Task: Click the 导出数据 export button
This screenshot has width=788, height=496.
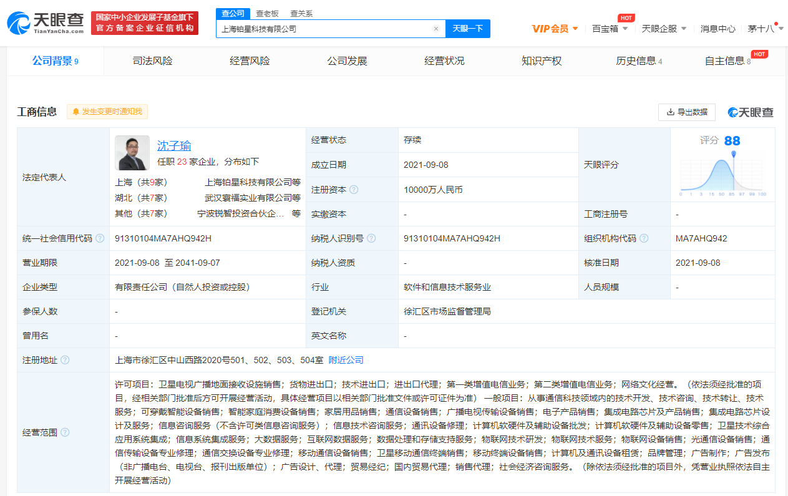Action: pos(686,112)
